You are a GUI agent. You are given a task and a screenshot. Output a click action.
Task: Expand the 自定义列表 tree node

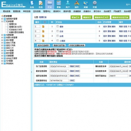pyautogui.click(x=2, y=45)
